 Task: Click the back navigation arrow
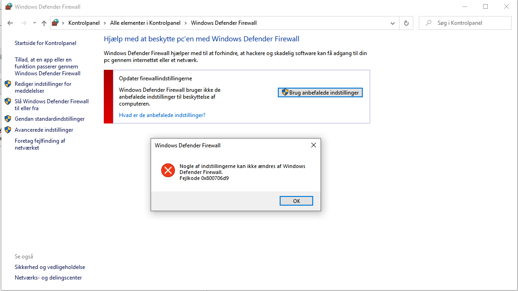point(10,23)
